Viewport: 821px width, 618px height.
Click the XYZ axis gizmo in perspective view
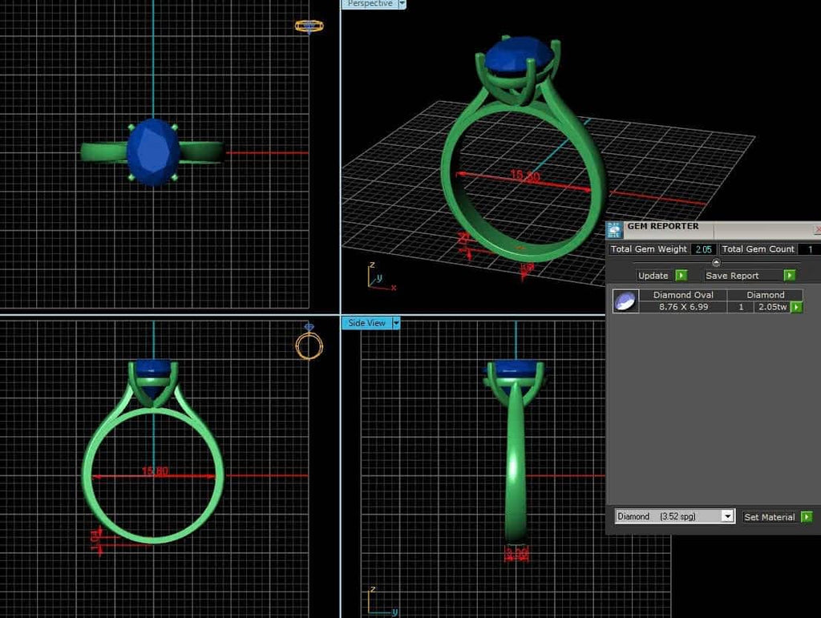(x=377, y=276)
